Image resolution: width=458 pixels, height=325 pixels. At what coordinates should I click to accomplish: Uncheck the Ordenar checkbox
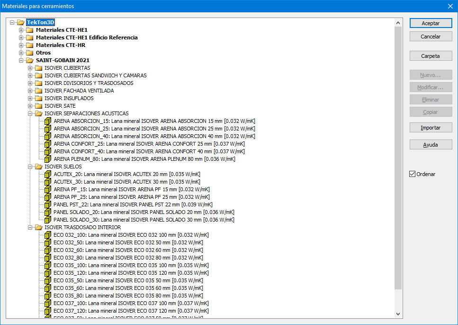point(412,174)
